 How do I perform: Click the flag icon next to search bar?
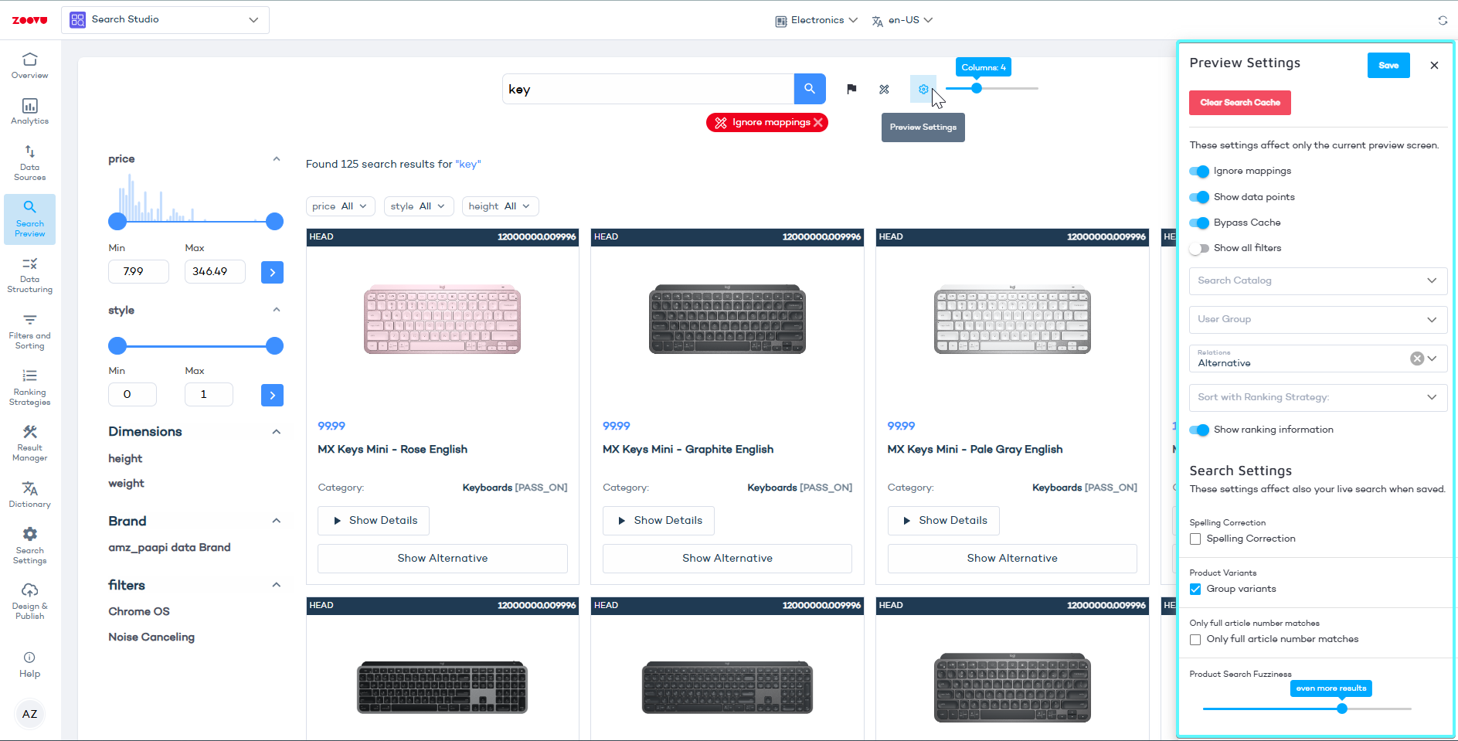851,89
